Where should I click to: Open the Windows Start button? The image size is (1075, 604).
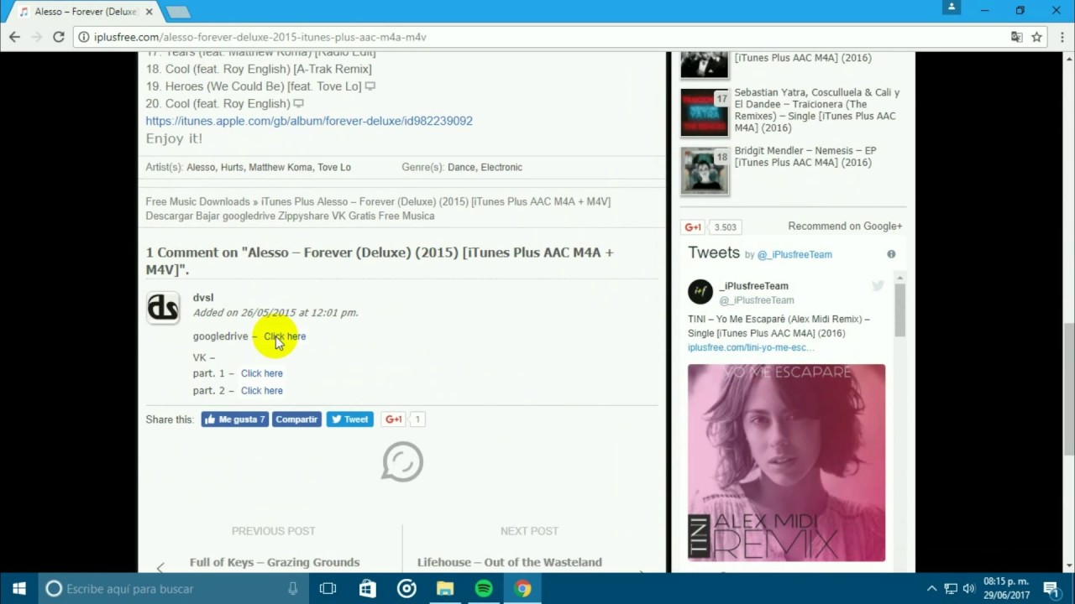[x=19, y=589]
